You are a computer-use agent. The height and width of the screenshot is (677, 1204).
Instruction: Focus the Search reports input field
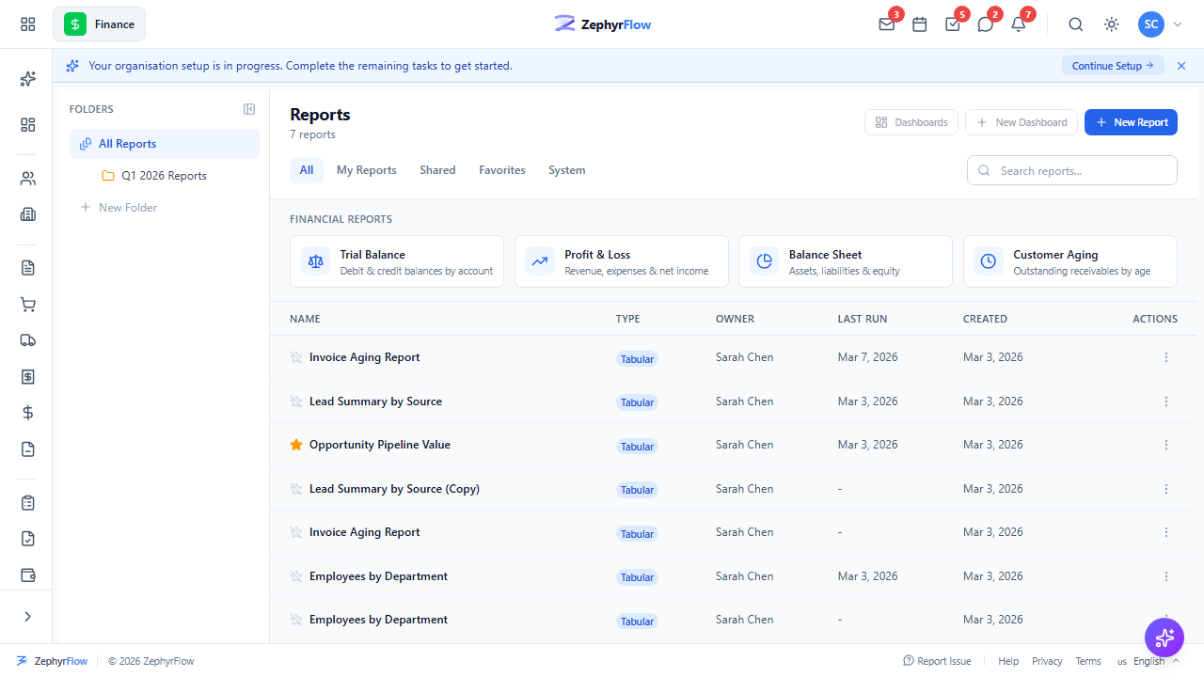click(x=1072, y=170)
